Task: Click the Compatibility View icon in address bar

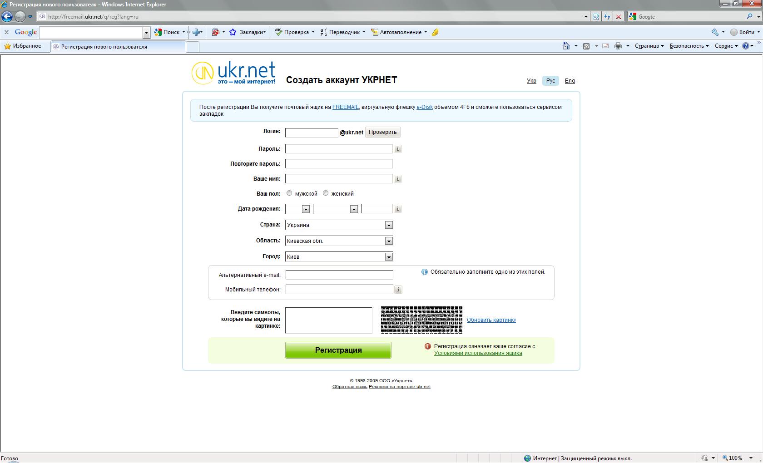Action: (596, 17)
